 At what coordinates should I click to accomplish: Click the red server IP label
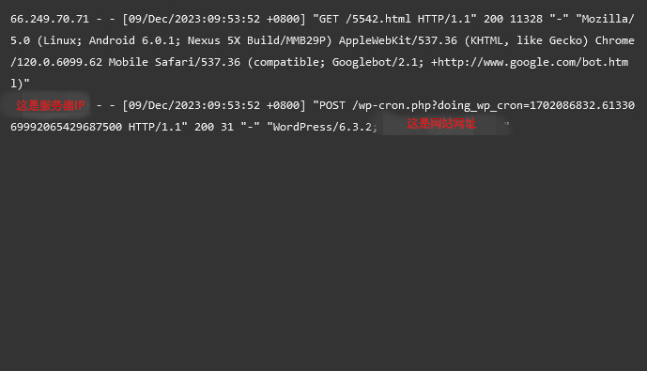pos(51,105)
